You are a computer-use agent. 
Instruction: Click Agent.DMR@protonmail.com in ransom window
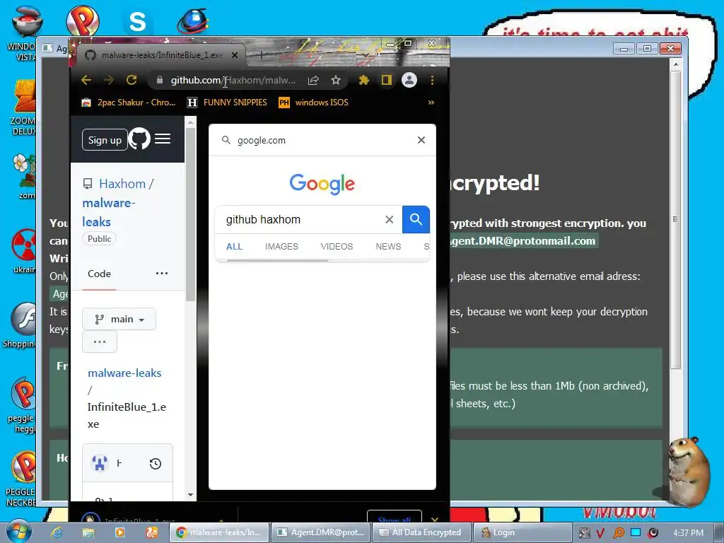click(523, 241)
